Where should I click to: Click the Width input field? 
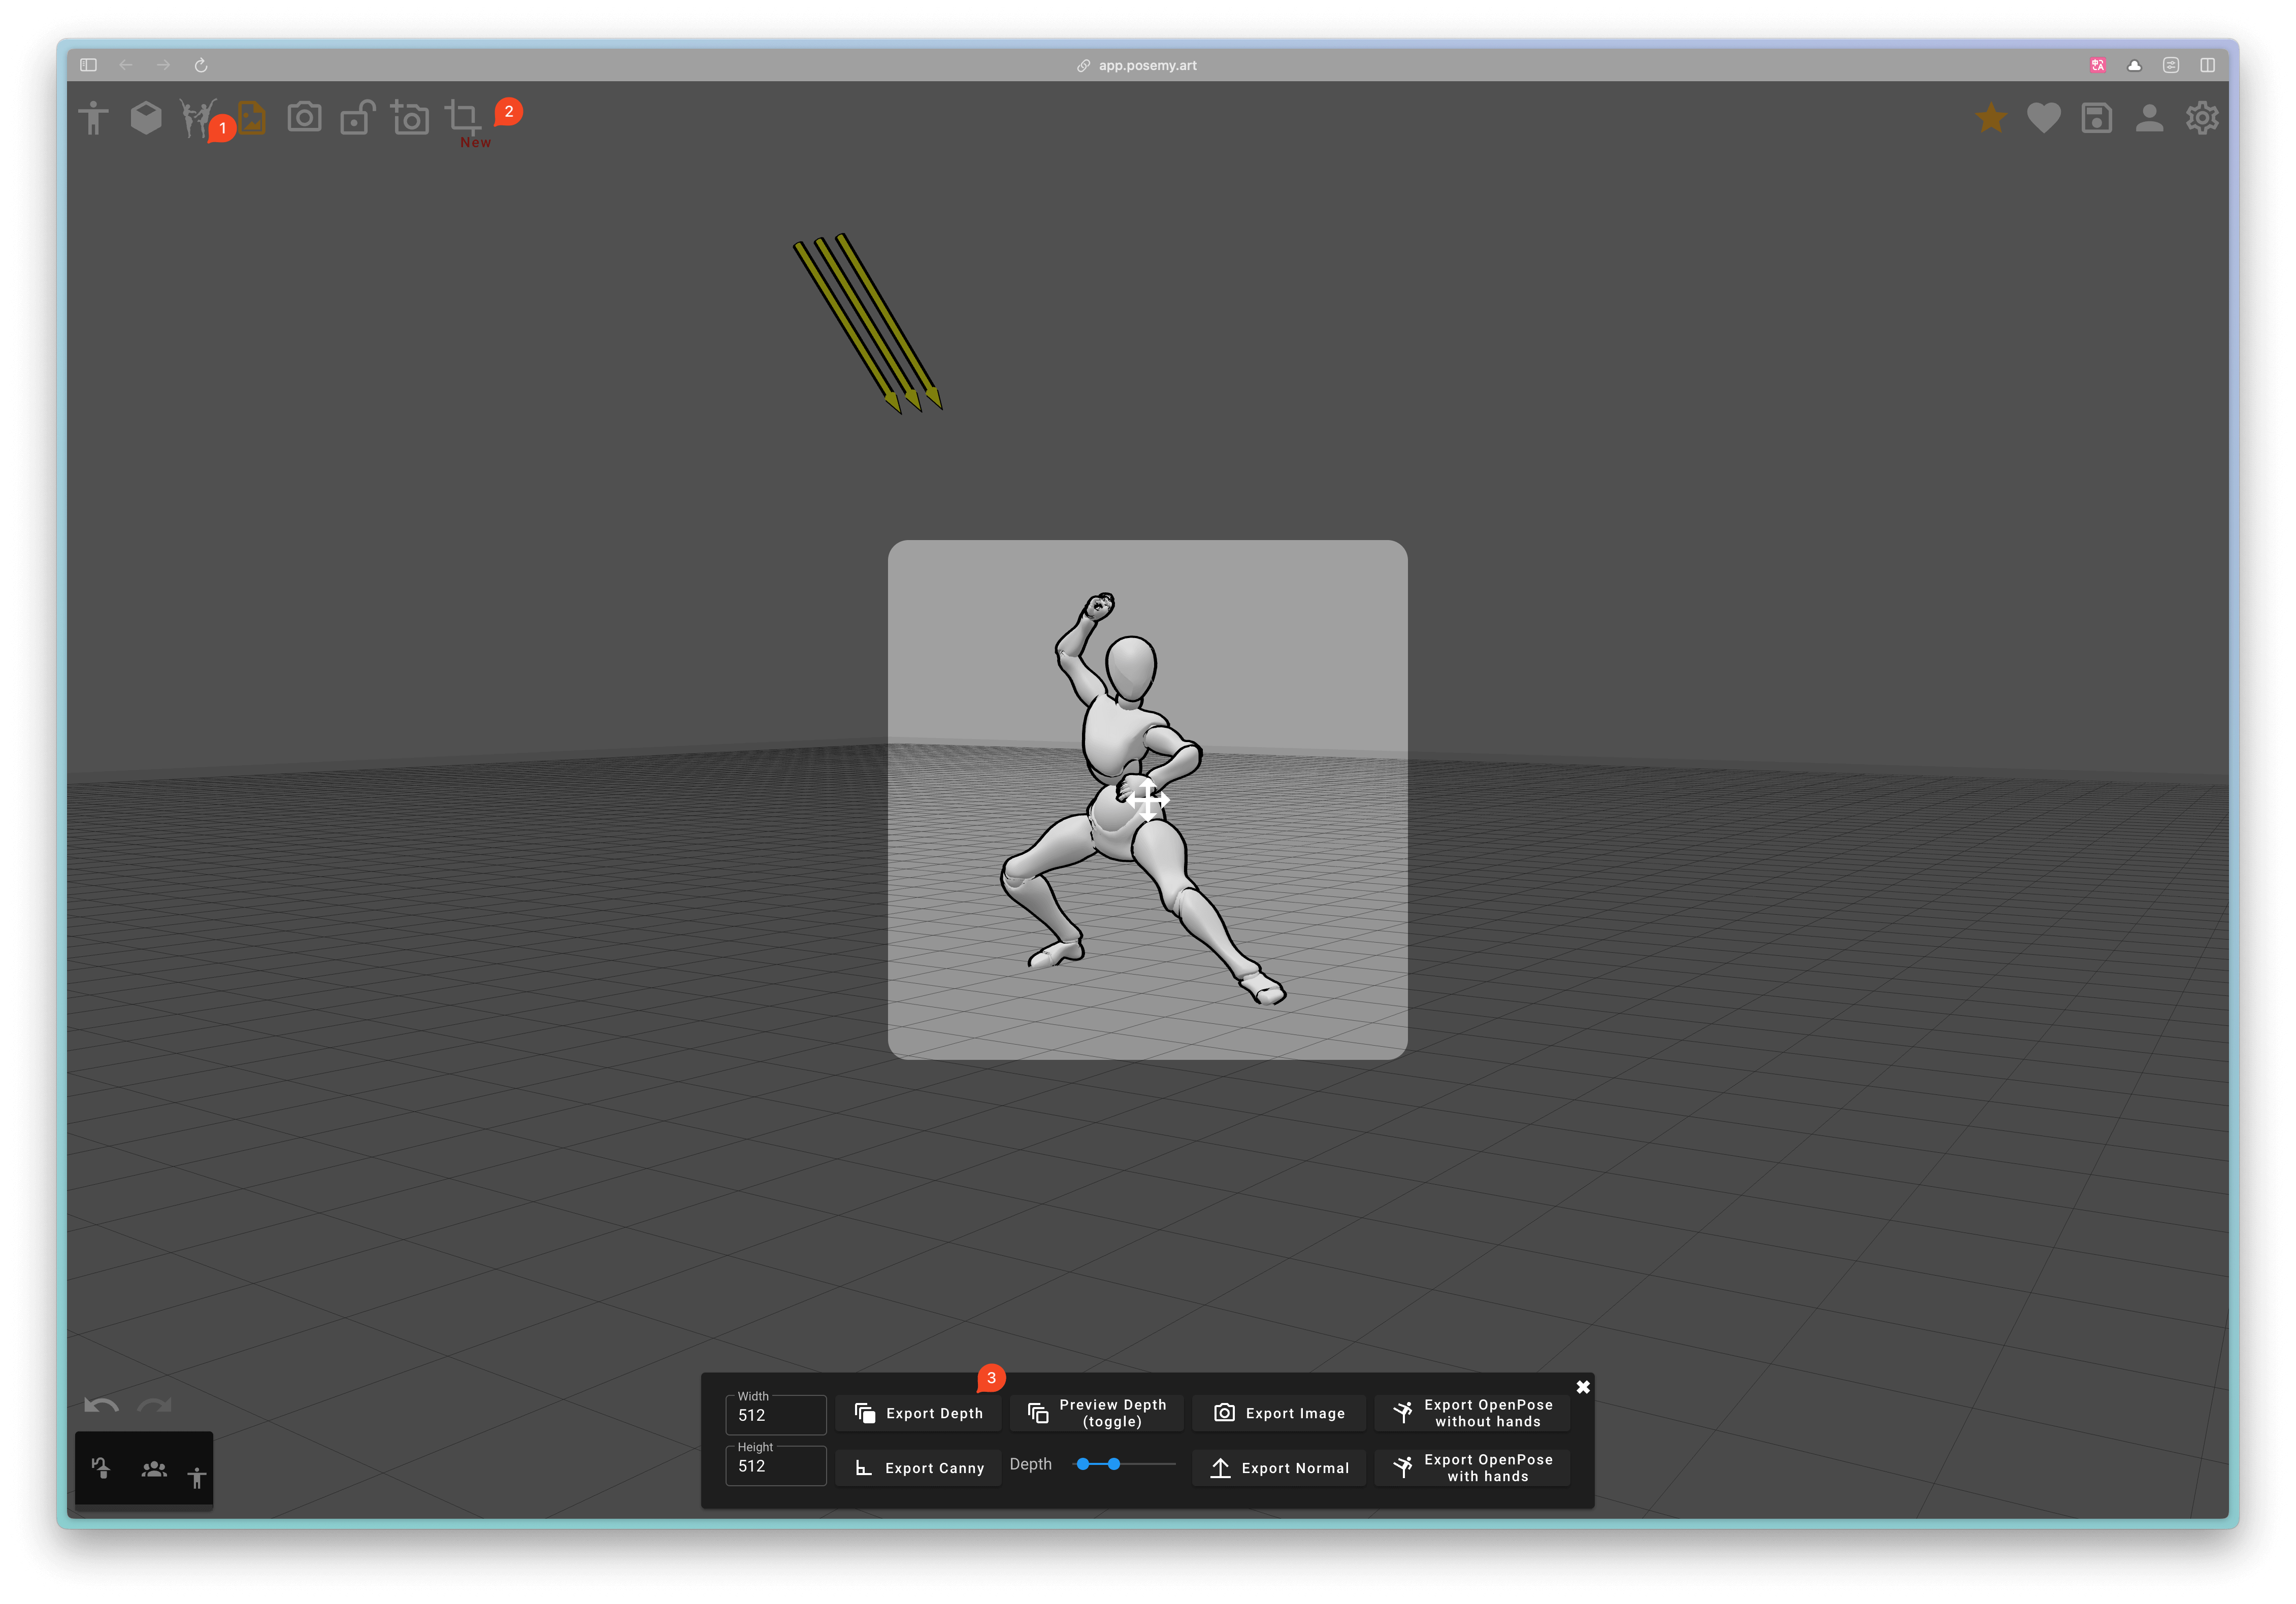point(776,1415)
